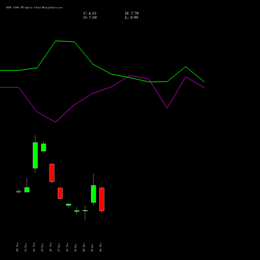Select the 03 Dec date label
Image resolution: width=260 pixels, height=260 pixels.
tap(92, 247)
